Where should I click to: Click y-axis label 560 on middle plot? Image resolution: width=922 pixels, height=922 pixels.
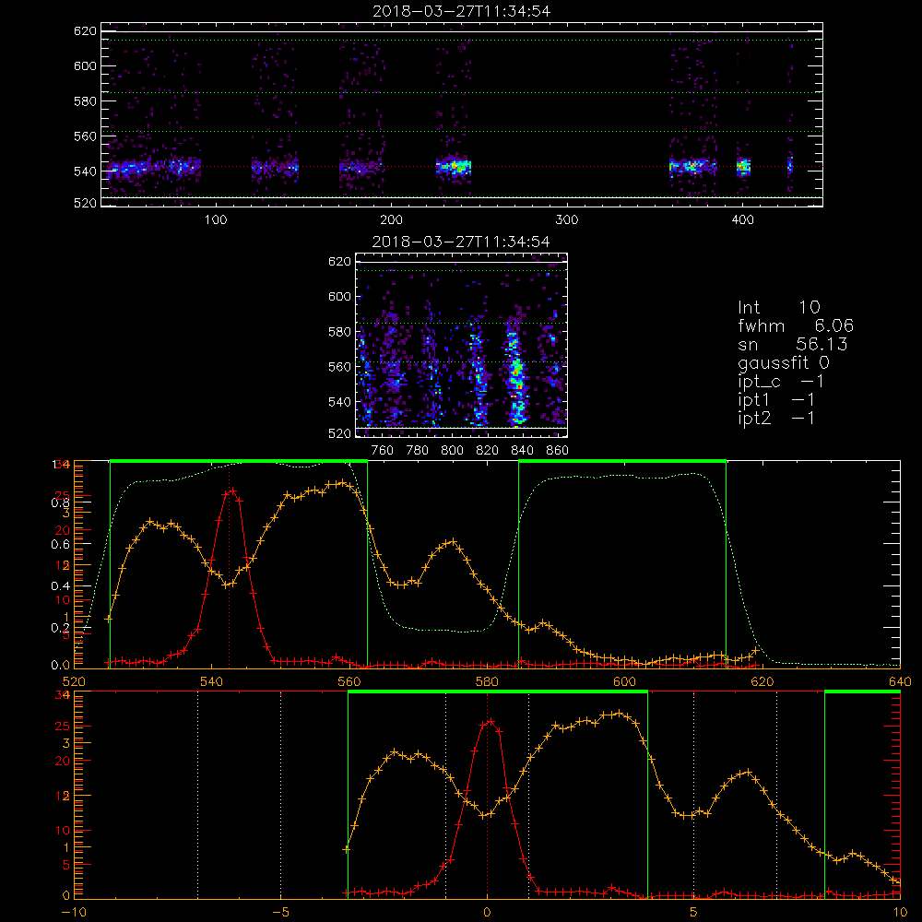click(x=340, y=367)
